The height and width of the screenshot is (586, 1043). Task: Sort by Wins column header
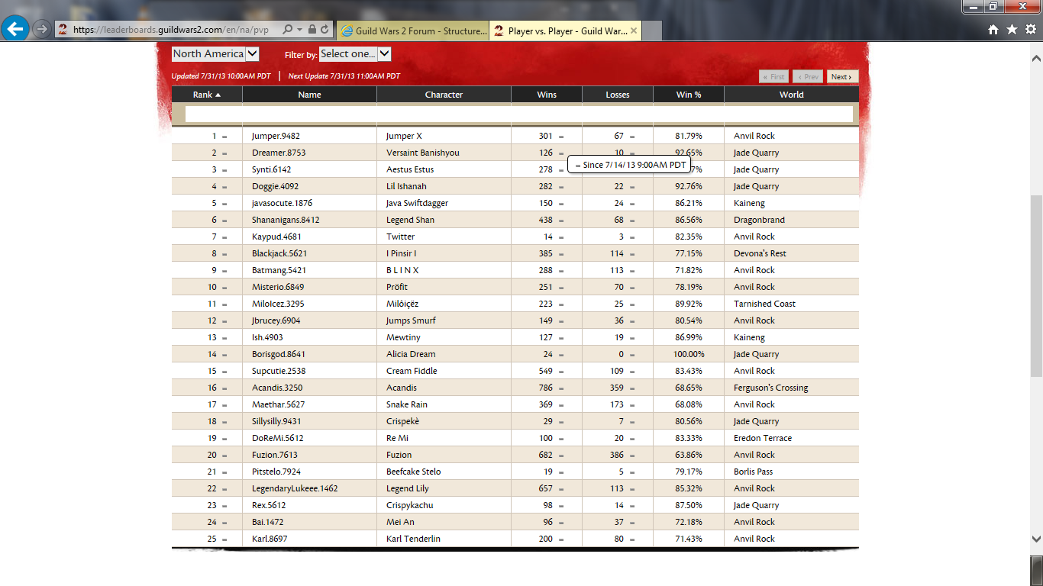[x=547, y=95]
